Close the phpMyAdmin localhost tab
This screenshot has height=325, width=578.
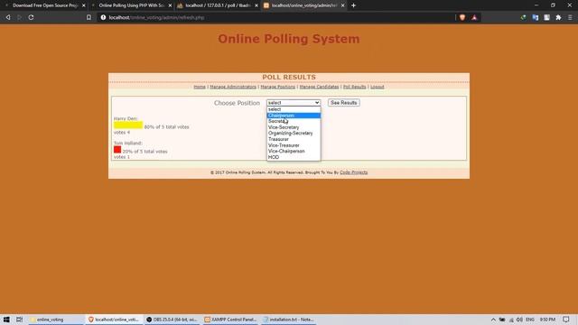pos(256,5)
